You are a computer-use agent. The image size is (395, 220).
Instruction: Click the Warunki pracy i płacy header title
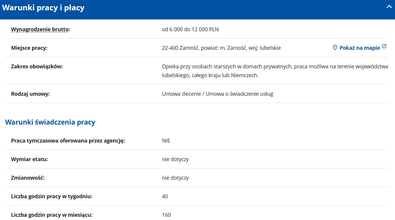tap(43, 8)
